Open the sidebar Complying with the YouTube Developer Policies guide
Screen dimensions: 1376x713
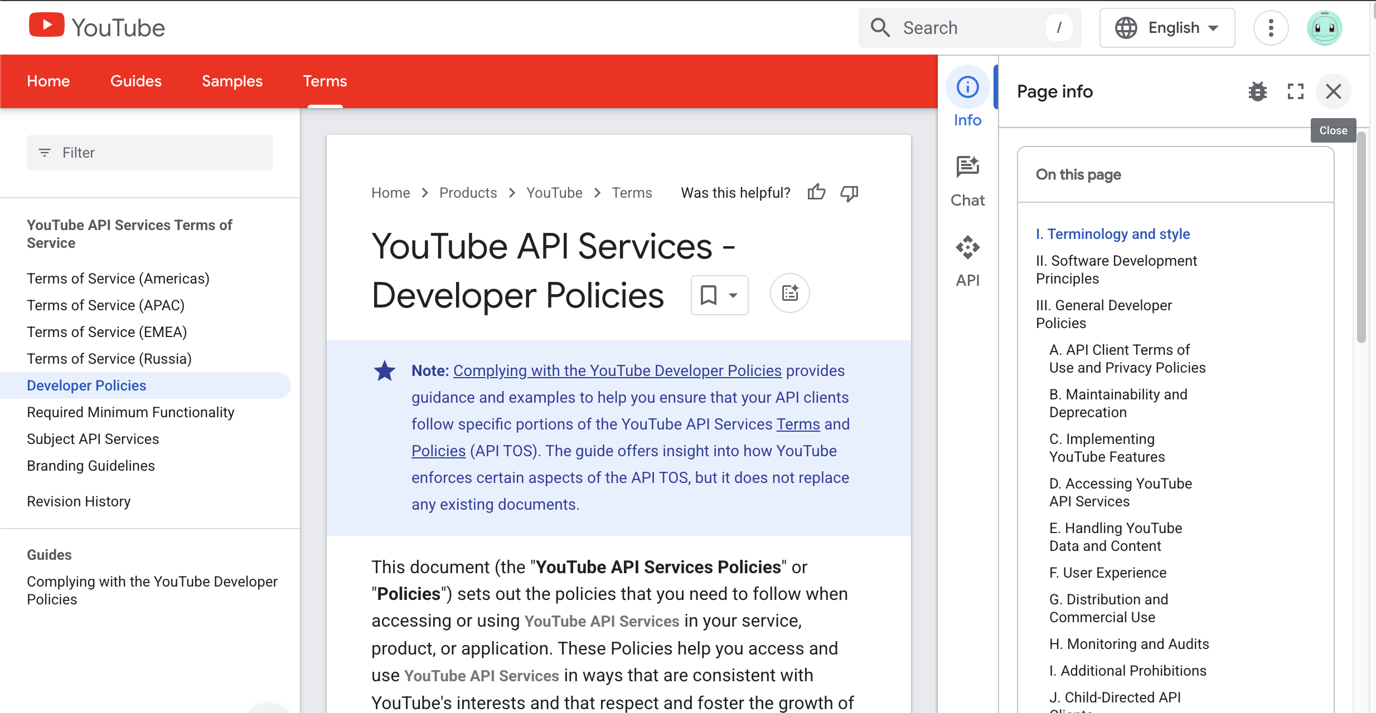[x=152, y=590]
